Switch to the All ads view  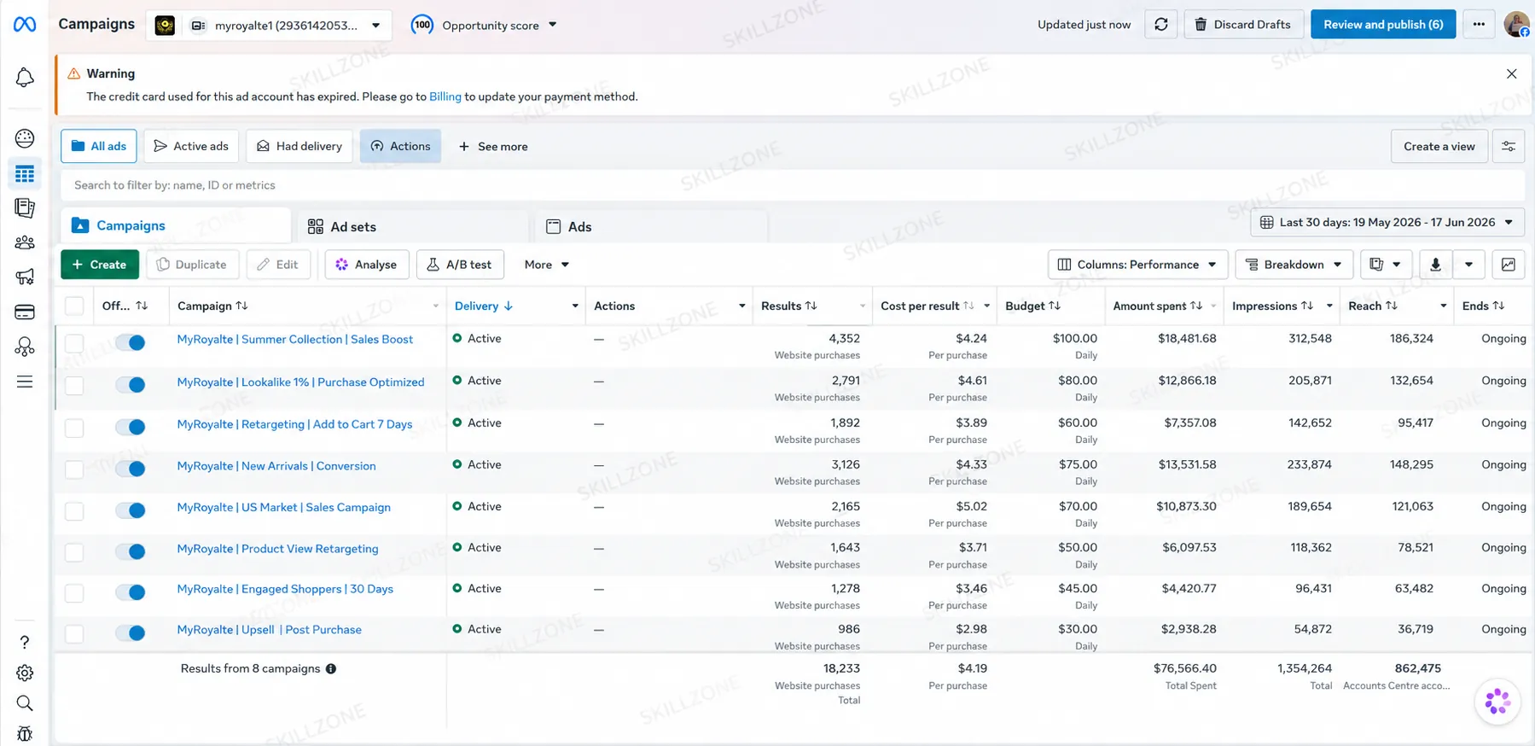coord(99,147)
